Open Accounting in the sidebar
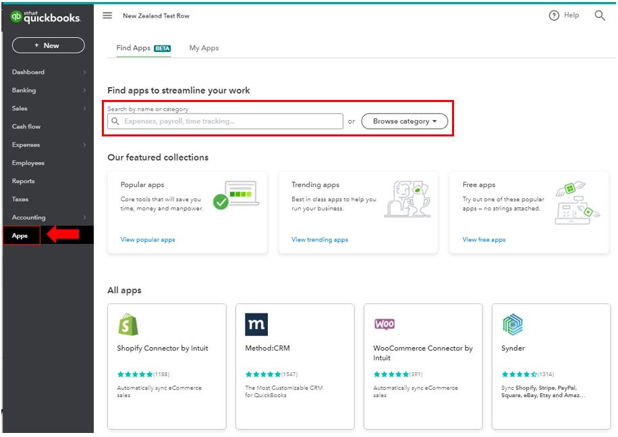The height and width of the screenshot is (437, 618). coord(28,217)
